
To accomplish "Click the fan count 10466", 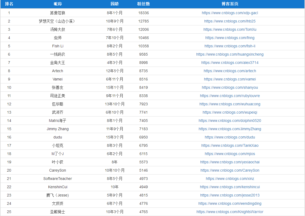I will coord(144,38).
